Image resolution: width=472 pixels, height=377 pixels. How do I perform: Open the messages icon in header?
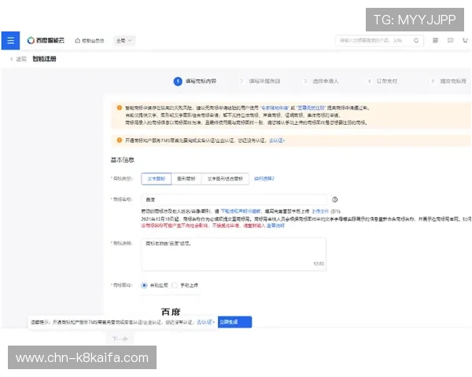click(450, 40)
